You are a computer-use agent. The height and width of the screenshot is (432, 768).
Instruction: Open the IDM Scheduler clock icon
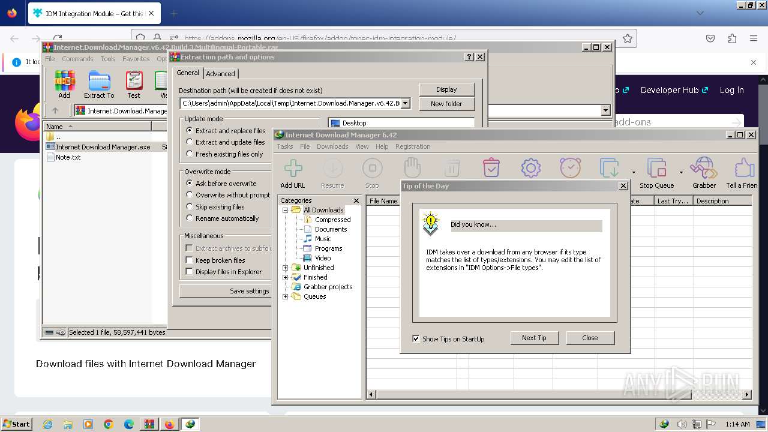tap(570, 169)
